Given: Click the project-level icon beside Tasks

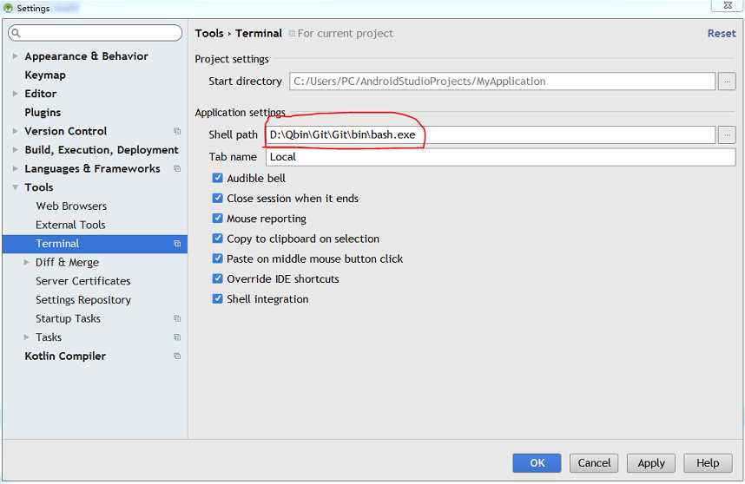Looking at the screenshot, I should [x=177, y=337].
